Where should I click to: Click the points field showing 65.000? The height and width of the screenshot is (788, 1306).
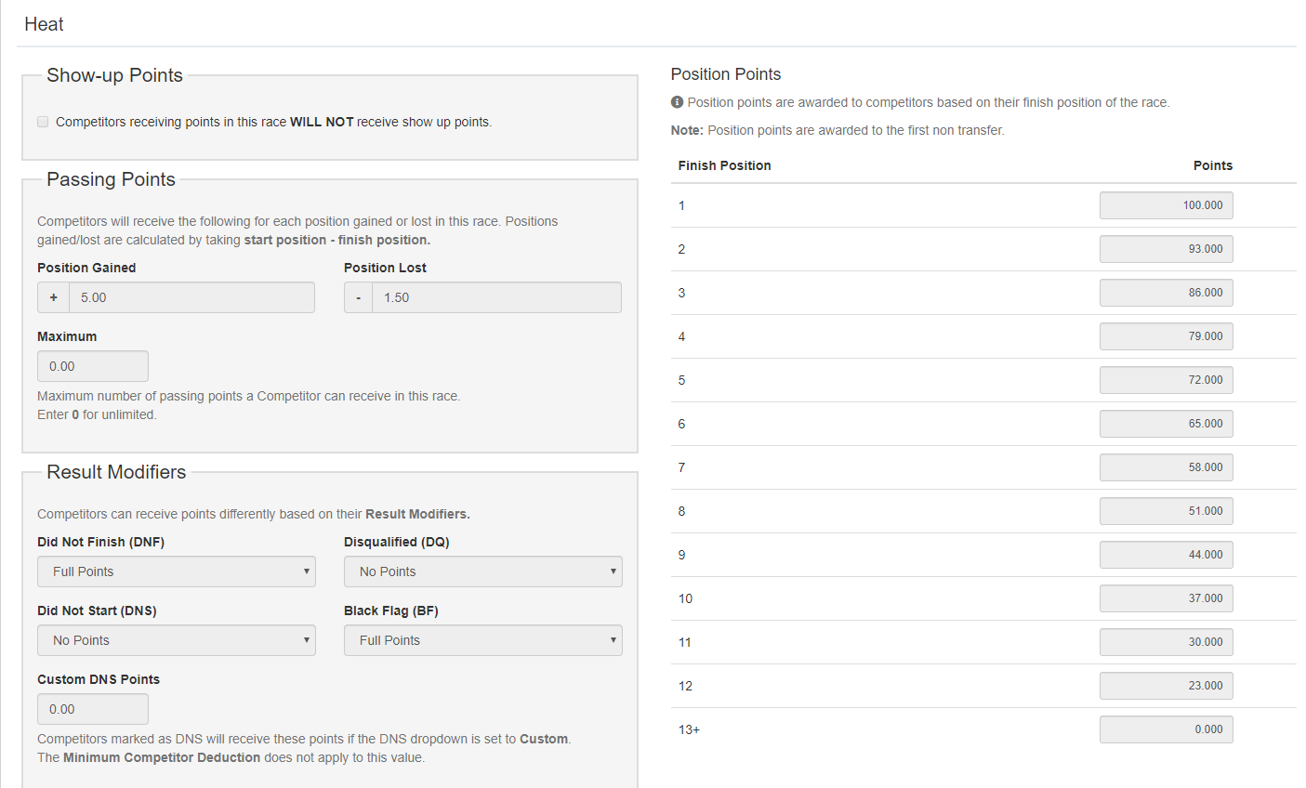(x=1166, y=424)
